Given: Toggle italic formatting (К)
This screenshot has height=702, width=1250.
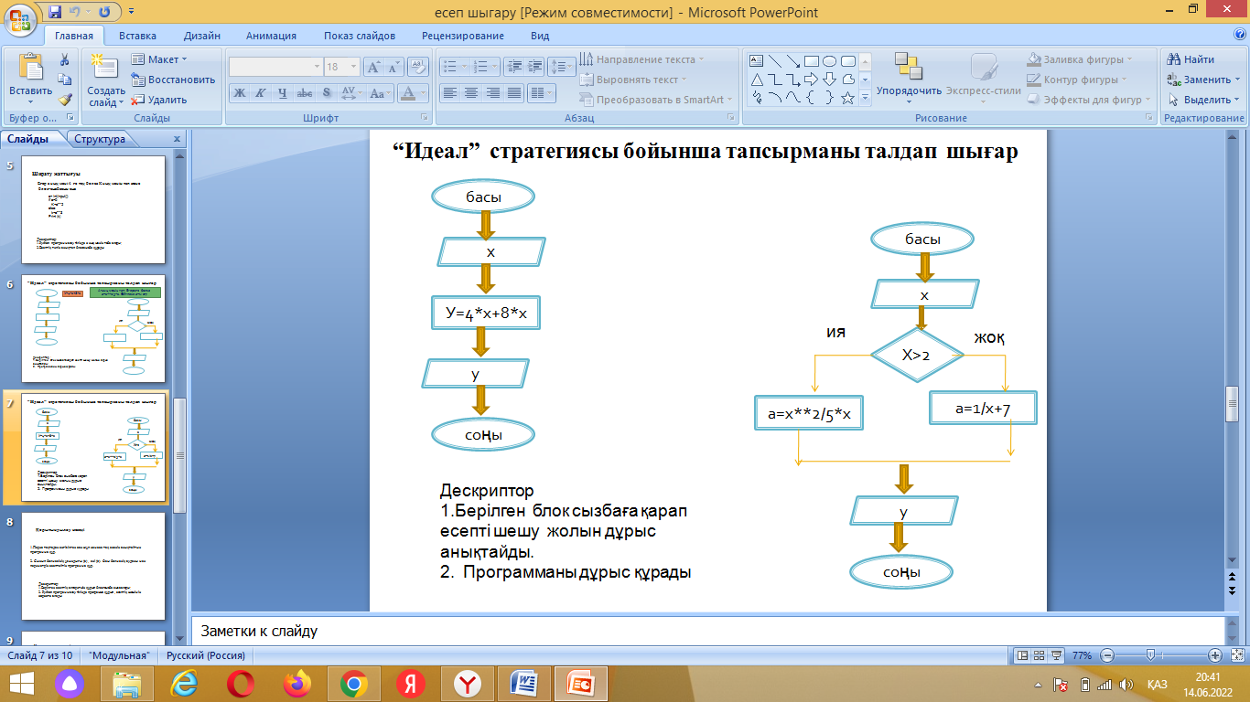Looking at the screenshot, I should [260, 92].
